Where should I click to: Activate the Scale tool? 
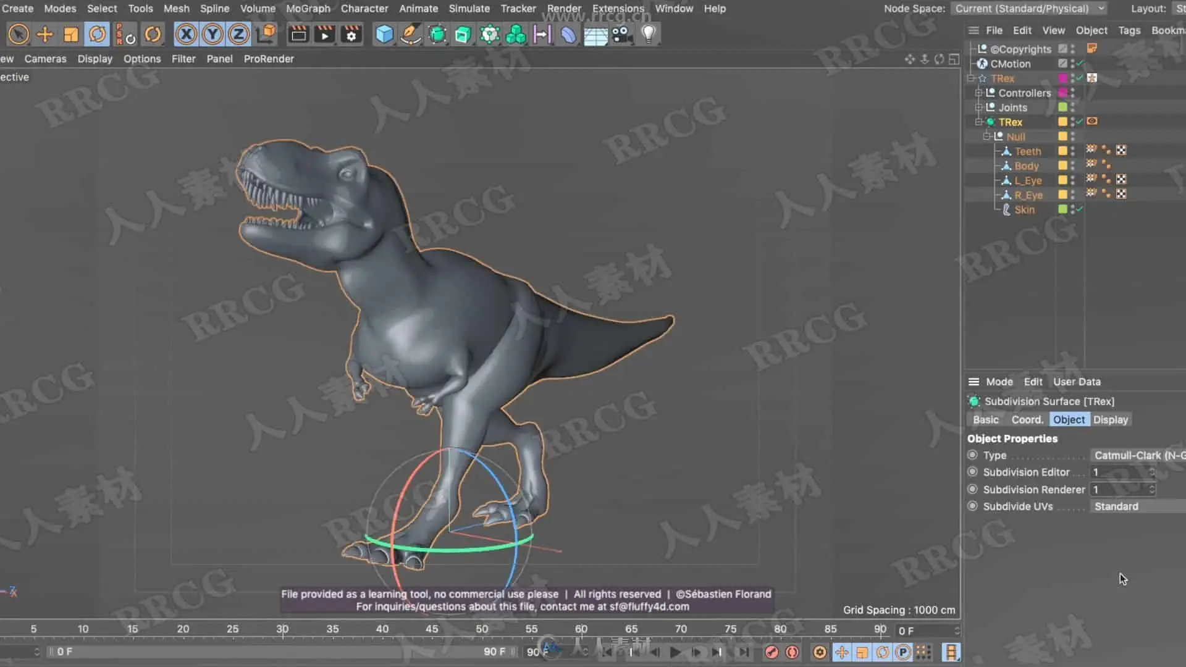[71, 34]
